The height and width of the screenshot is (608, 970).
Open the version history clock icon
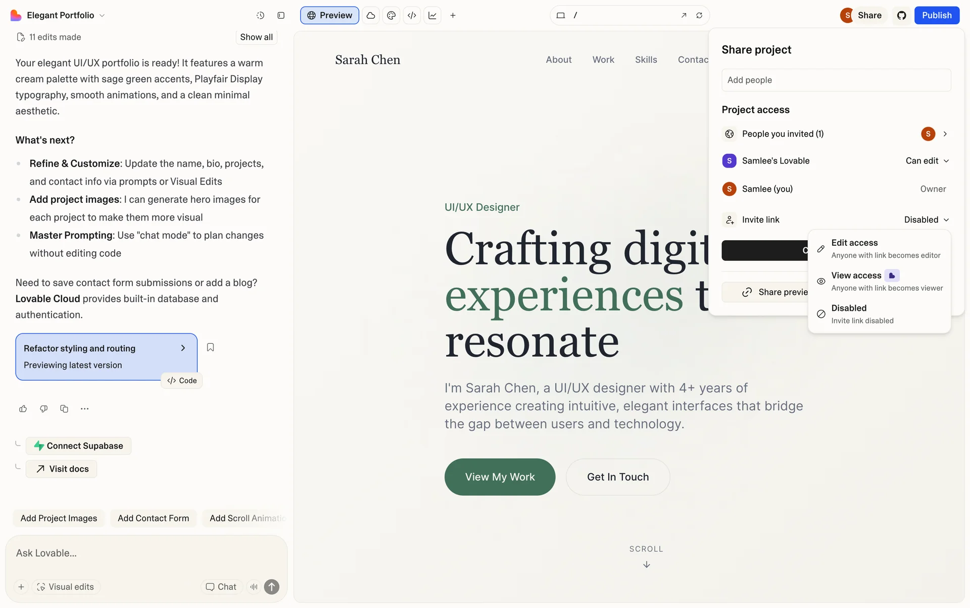[x=260, y=15]
